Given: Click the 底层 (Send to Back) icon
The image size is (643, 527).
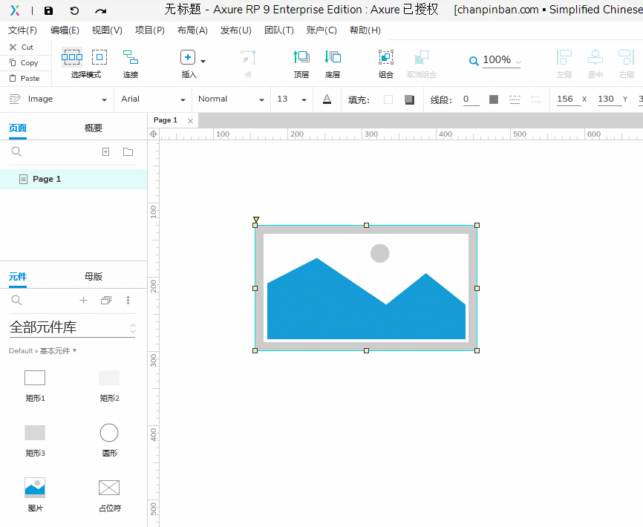Looking at the screenshot, I should (x=333, y=58).
